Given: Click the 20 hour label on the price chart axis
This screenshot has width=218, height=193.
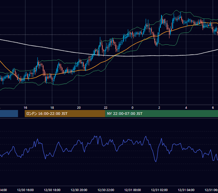Looking at the screenshot, I should pyautogui.click(x=79, y=108).
